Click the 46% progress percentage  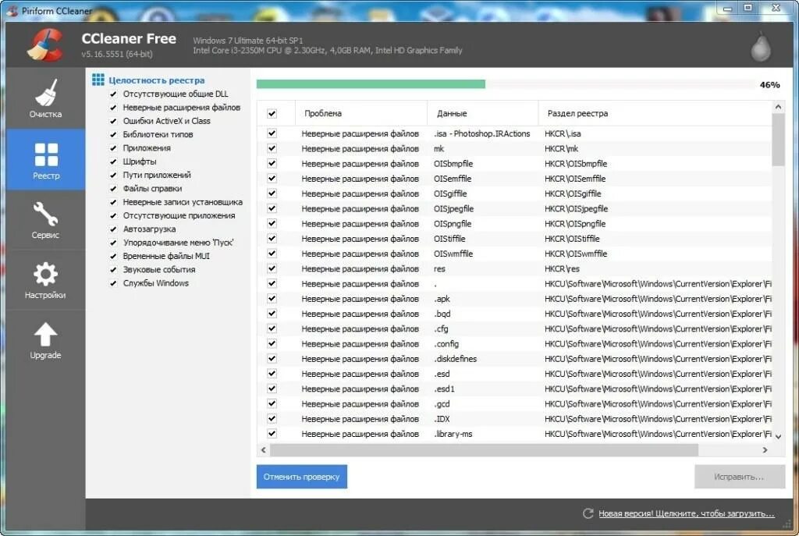tap(769, 84)
